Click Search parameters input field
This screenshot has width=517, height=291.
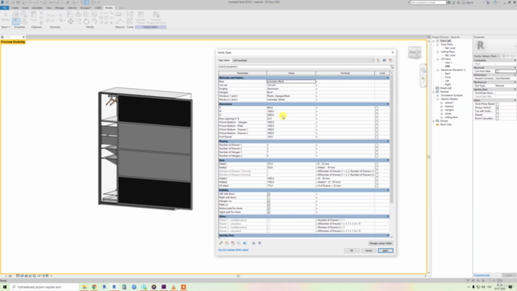pos(304,66)
